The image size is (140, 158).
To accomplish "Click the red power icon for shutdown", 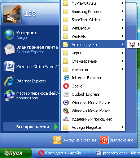I will [x=104, y=140].
